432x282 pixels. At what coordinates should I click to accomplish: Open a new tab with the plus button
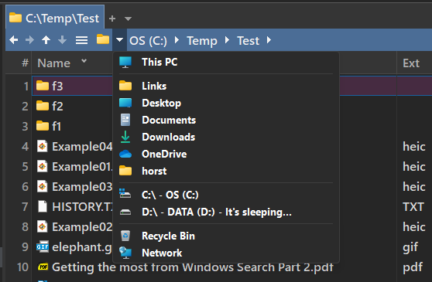(x=112, y=19)
